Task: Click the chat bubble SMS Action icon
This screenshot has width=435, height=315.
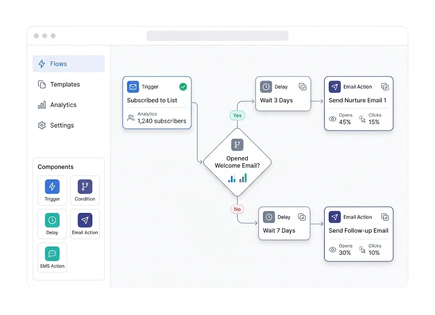Action: click(x=52, y=254)
